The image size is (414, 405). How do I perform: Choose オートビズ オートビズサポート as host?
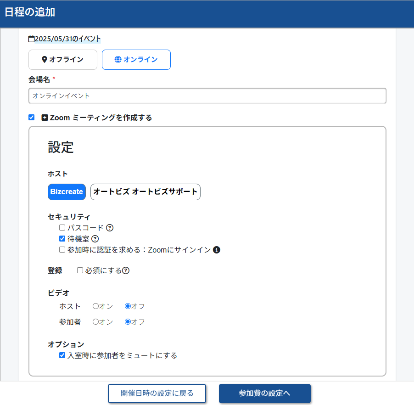click(x=145, y=192)
